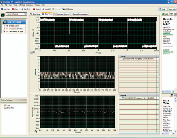This screenshot has width=177, height=138.
Task: Open the Stop button dropdown arrow
Action: (20, 9)
